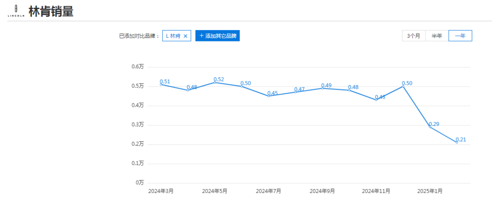
Task: Click the 0.29 data point for 2025年1月
Action: pos(430,127)
